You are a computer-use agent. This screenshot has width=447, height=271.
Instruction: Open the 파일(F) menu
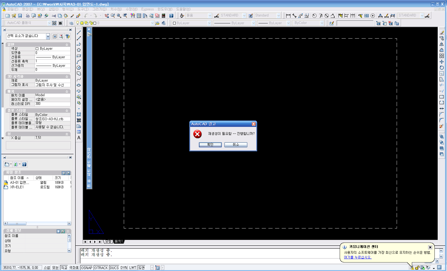[12, 9]
